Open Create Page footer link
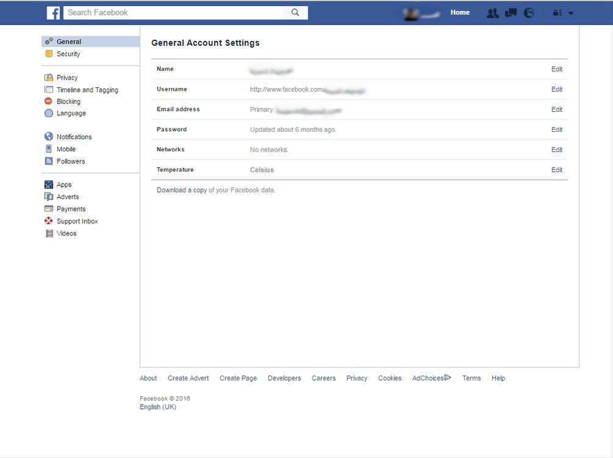 238,378
